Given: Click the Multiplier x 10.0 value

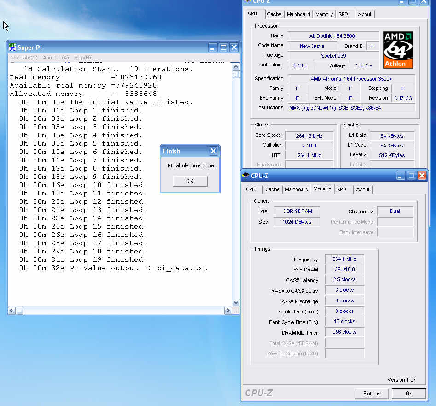Looking at the screenshot, I should [309, 146].
